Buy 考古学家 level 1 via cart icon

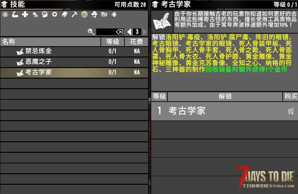pyautogui.click(x=290, y=111)
